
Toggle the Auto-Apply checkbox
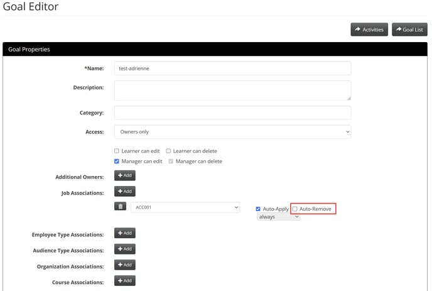258,209
